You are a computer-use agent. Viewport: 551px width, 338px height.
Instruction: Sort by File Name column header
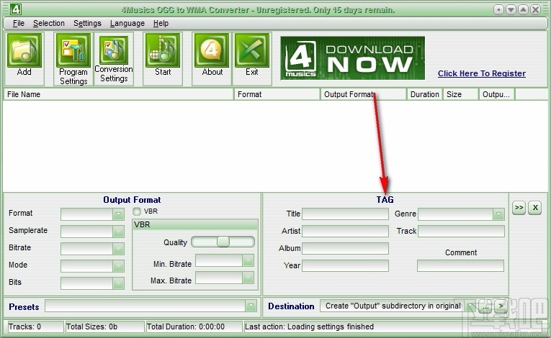coord(119,94)
